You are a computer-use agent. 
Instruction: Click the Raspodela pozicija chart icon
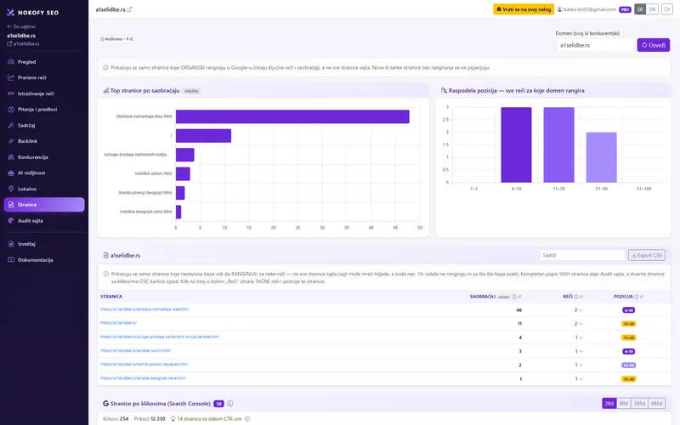coord(444,91)
